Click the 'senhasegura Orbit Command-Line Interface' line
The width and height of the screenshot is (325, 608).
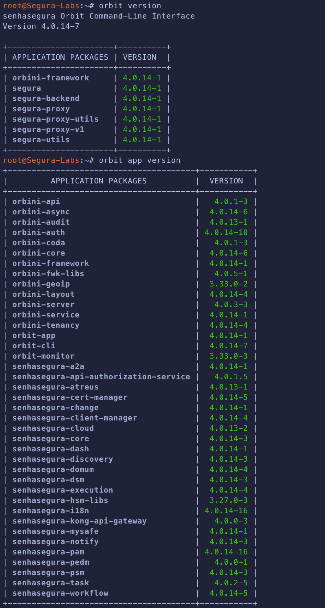[99, 16]
